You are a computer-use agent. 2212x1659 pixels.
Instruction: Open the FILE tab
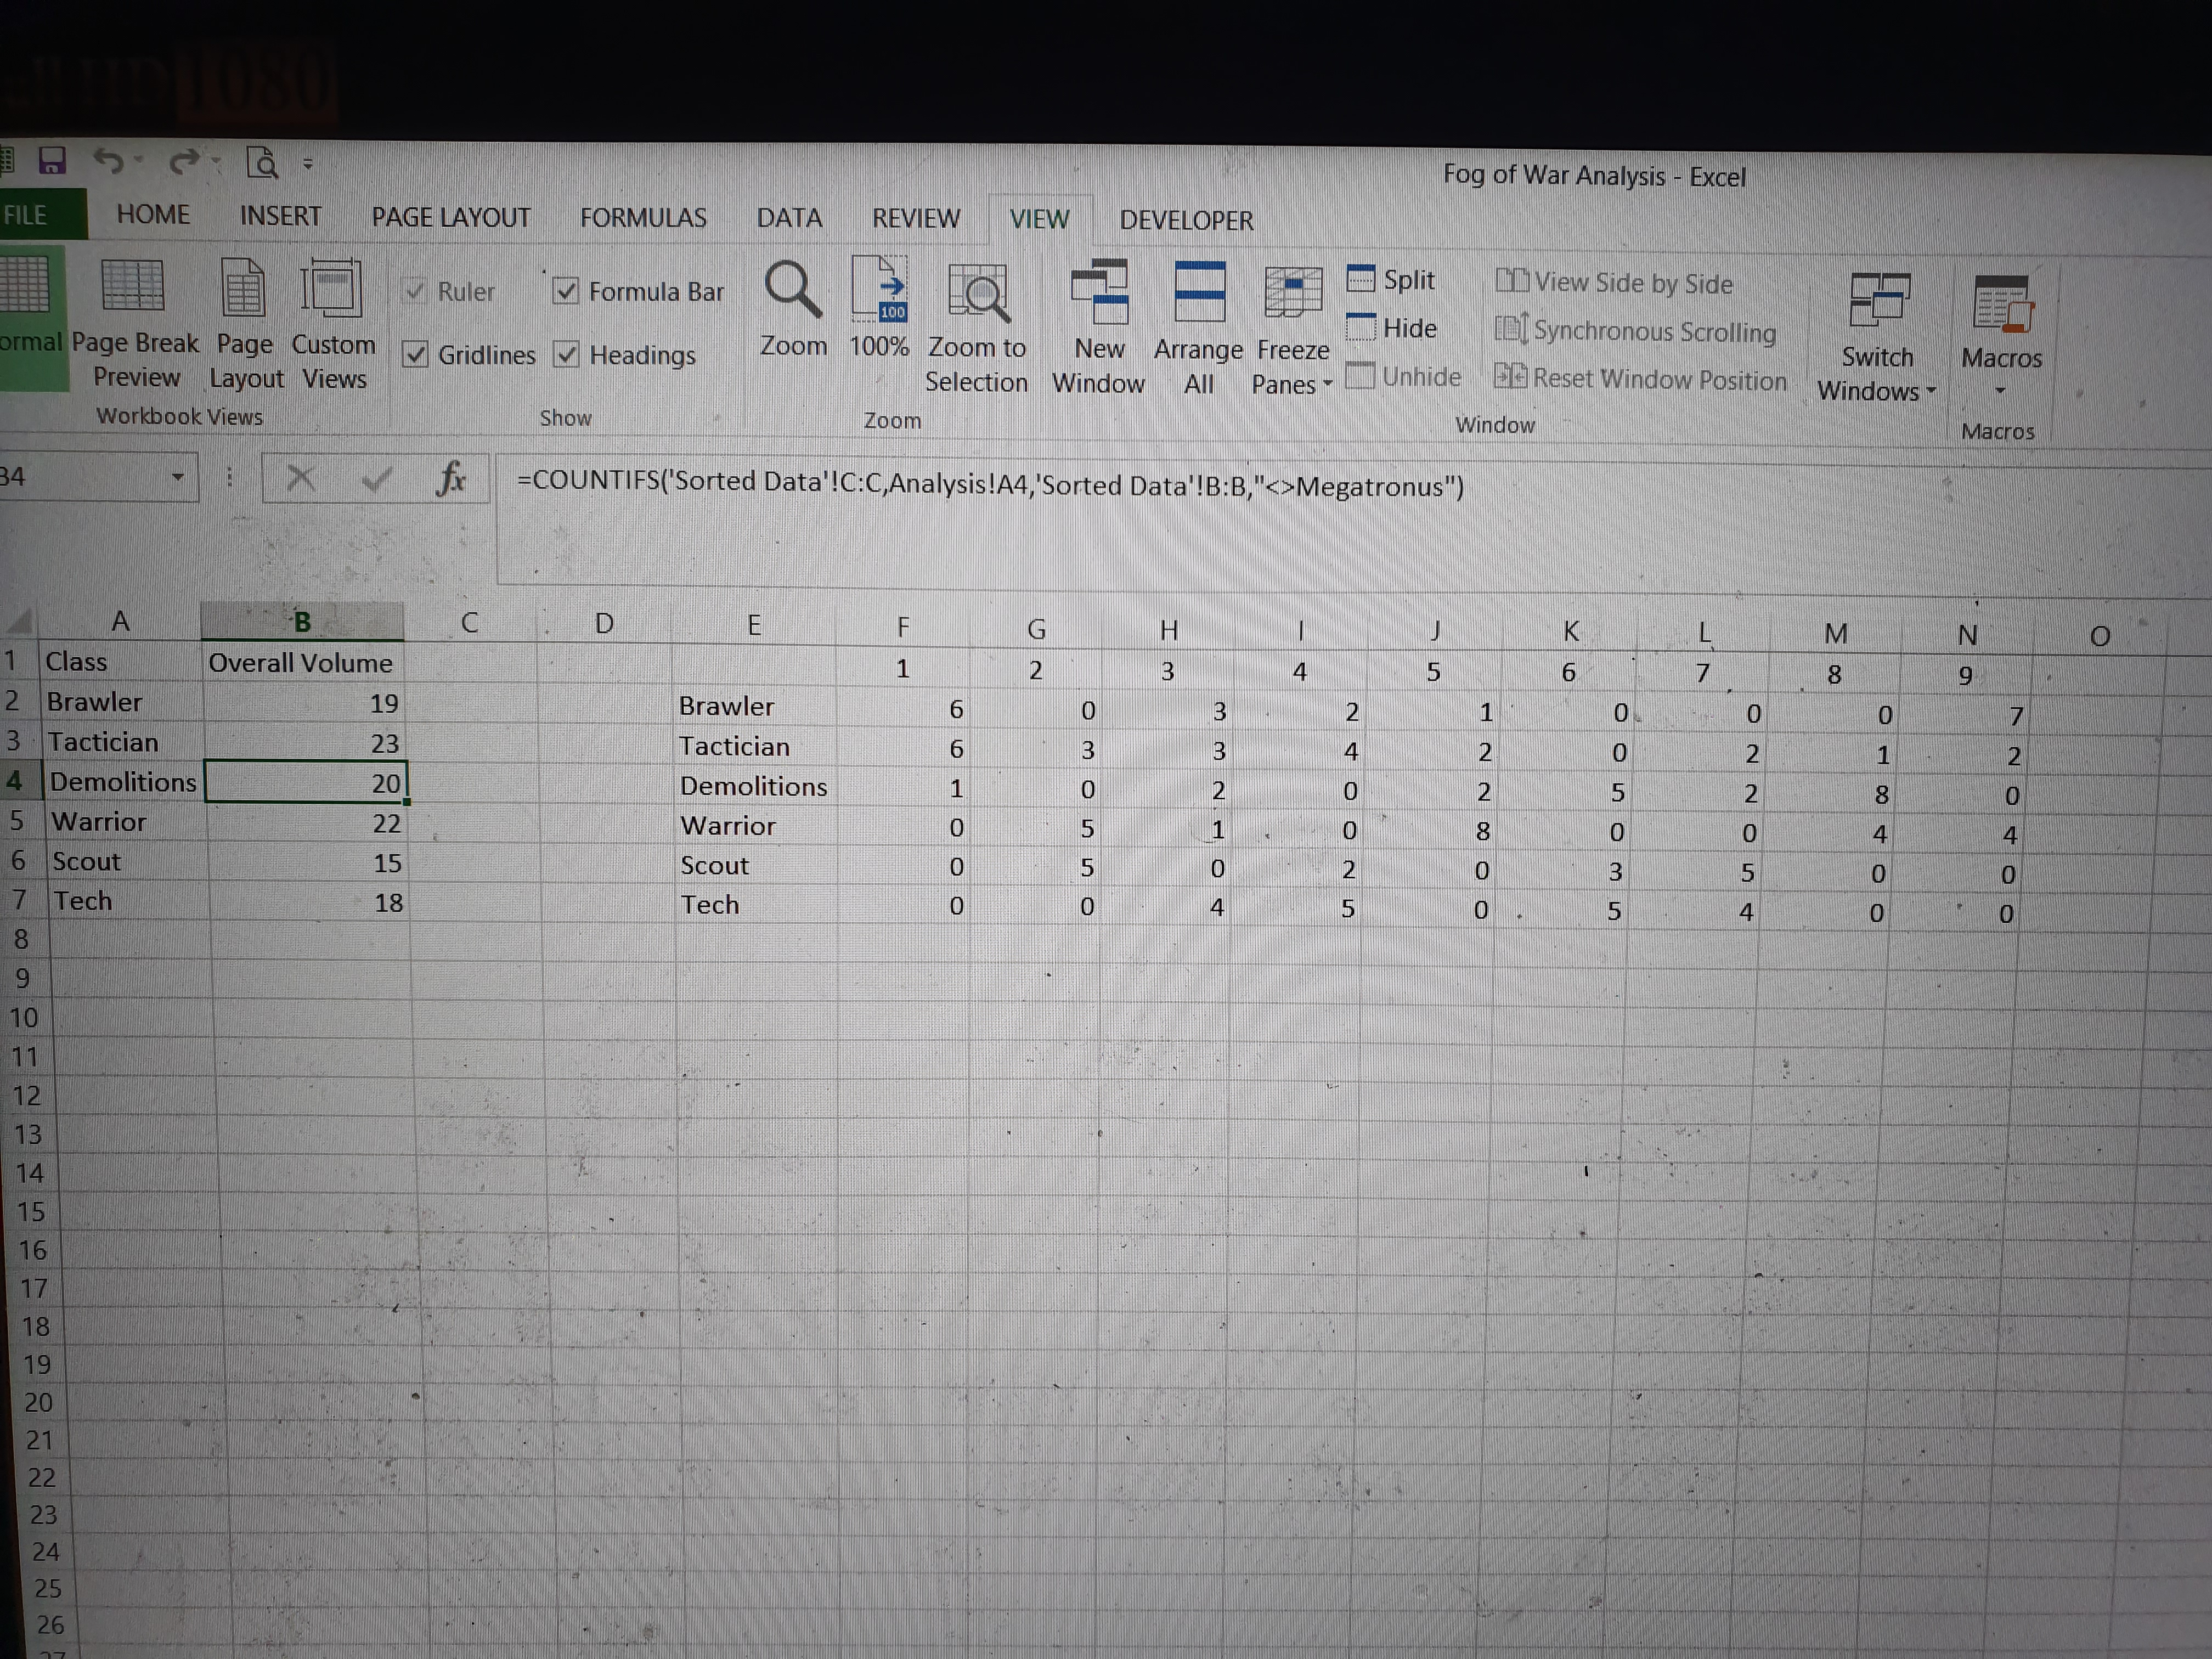coord(36,215)
